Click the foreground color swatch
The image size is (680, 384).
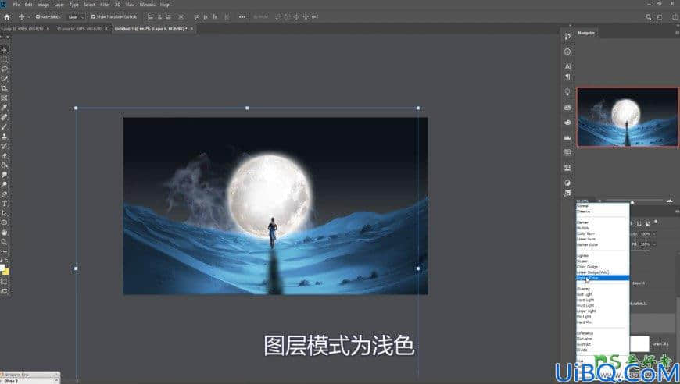(2, 267)
